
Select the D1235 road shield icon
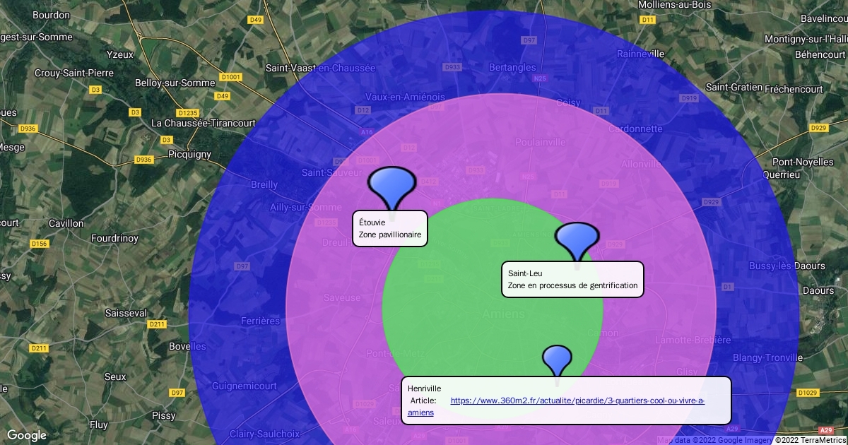[188, 112]
